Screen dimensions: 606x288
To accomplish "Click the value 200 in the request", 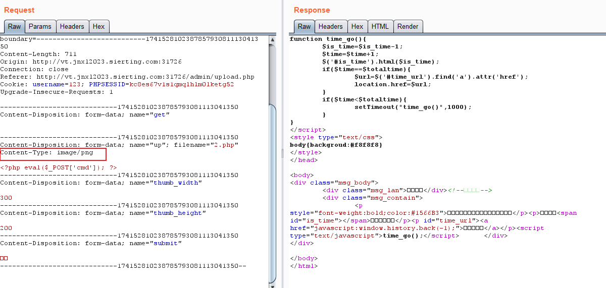I will (x=6, y=228).
